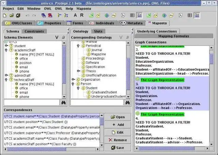Click the Save button beside Correspondences
This screenshot has height=155, width=218.
(118, 148)
